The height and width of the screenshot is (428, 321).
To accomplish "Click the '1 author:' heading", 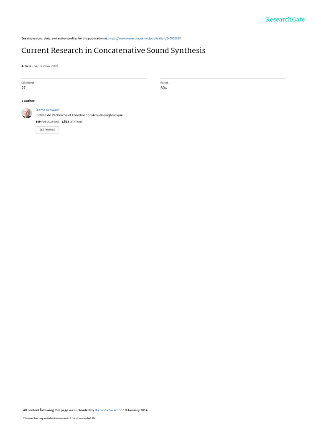I will [28, 101].
